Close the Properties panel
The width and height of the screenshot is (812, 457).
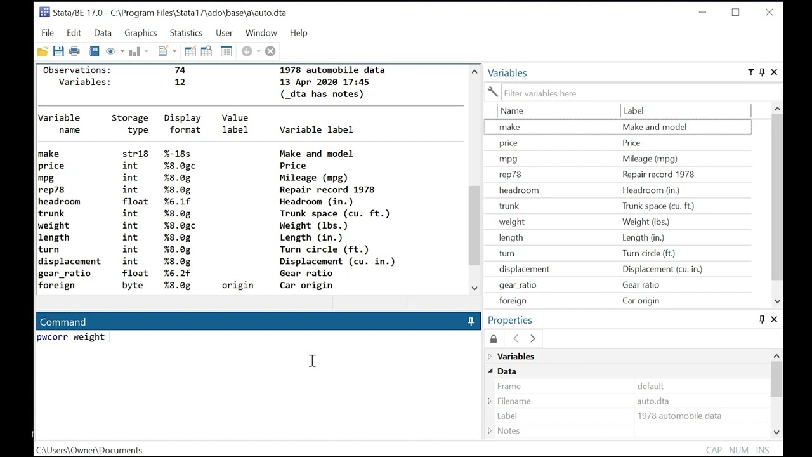774,320
